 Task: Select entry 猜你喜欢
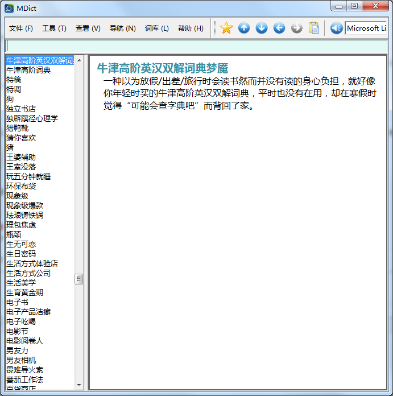(21, 138)
